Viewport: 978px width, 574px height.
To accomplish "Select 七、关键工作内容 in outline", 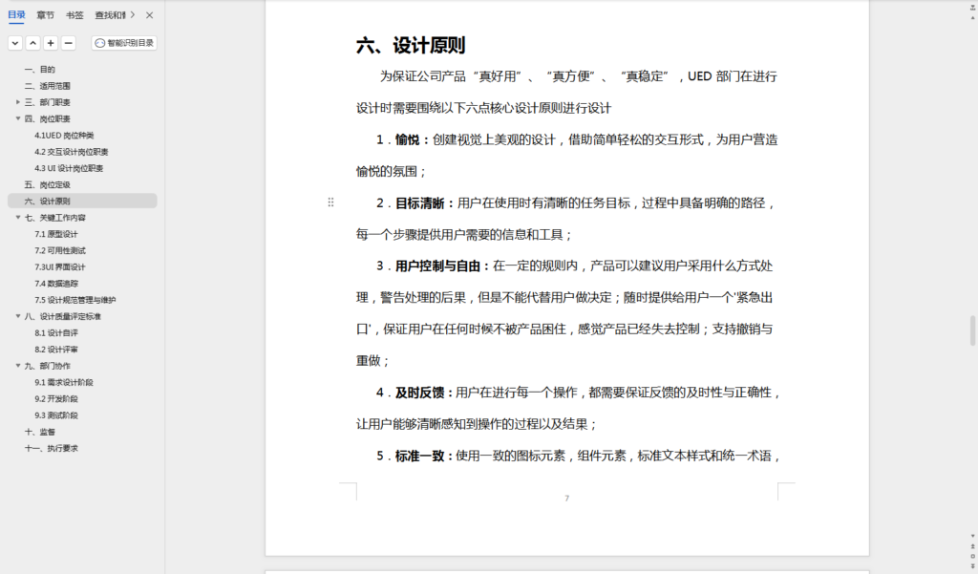I will click(54, 218).
